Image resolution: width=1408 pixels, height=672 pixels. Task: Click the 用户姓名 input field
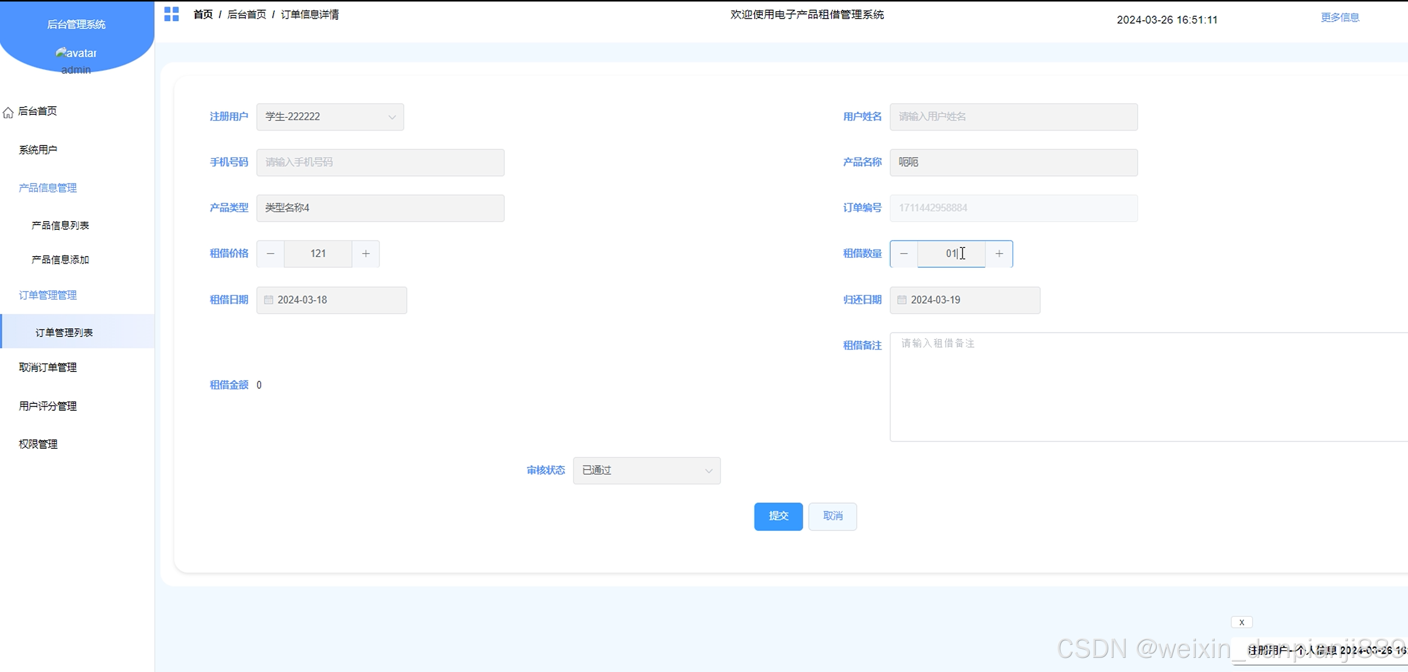click(1013, 117)
